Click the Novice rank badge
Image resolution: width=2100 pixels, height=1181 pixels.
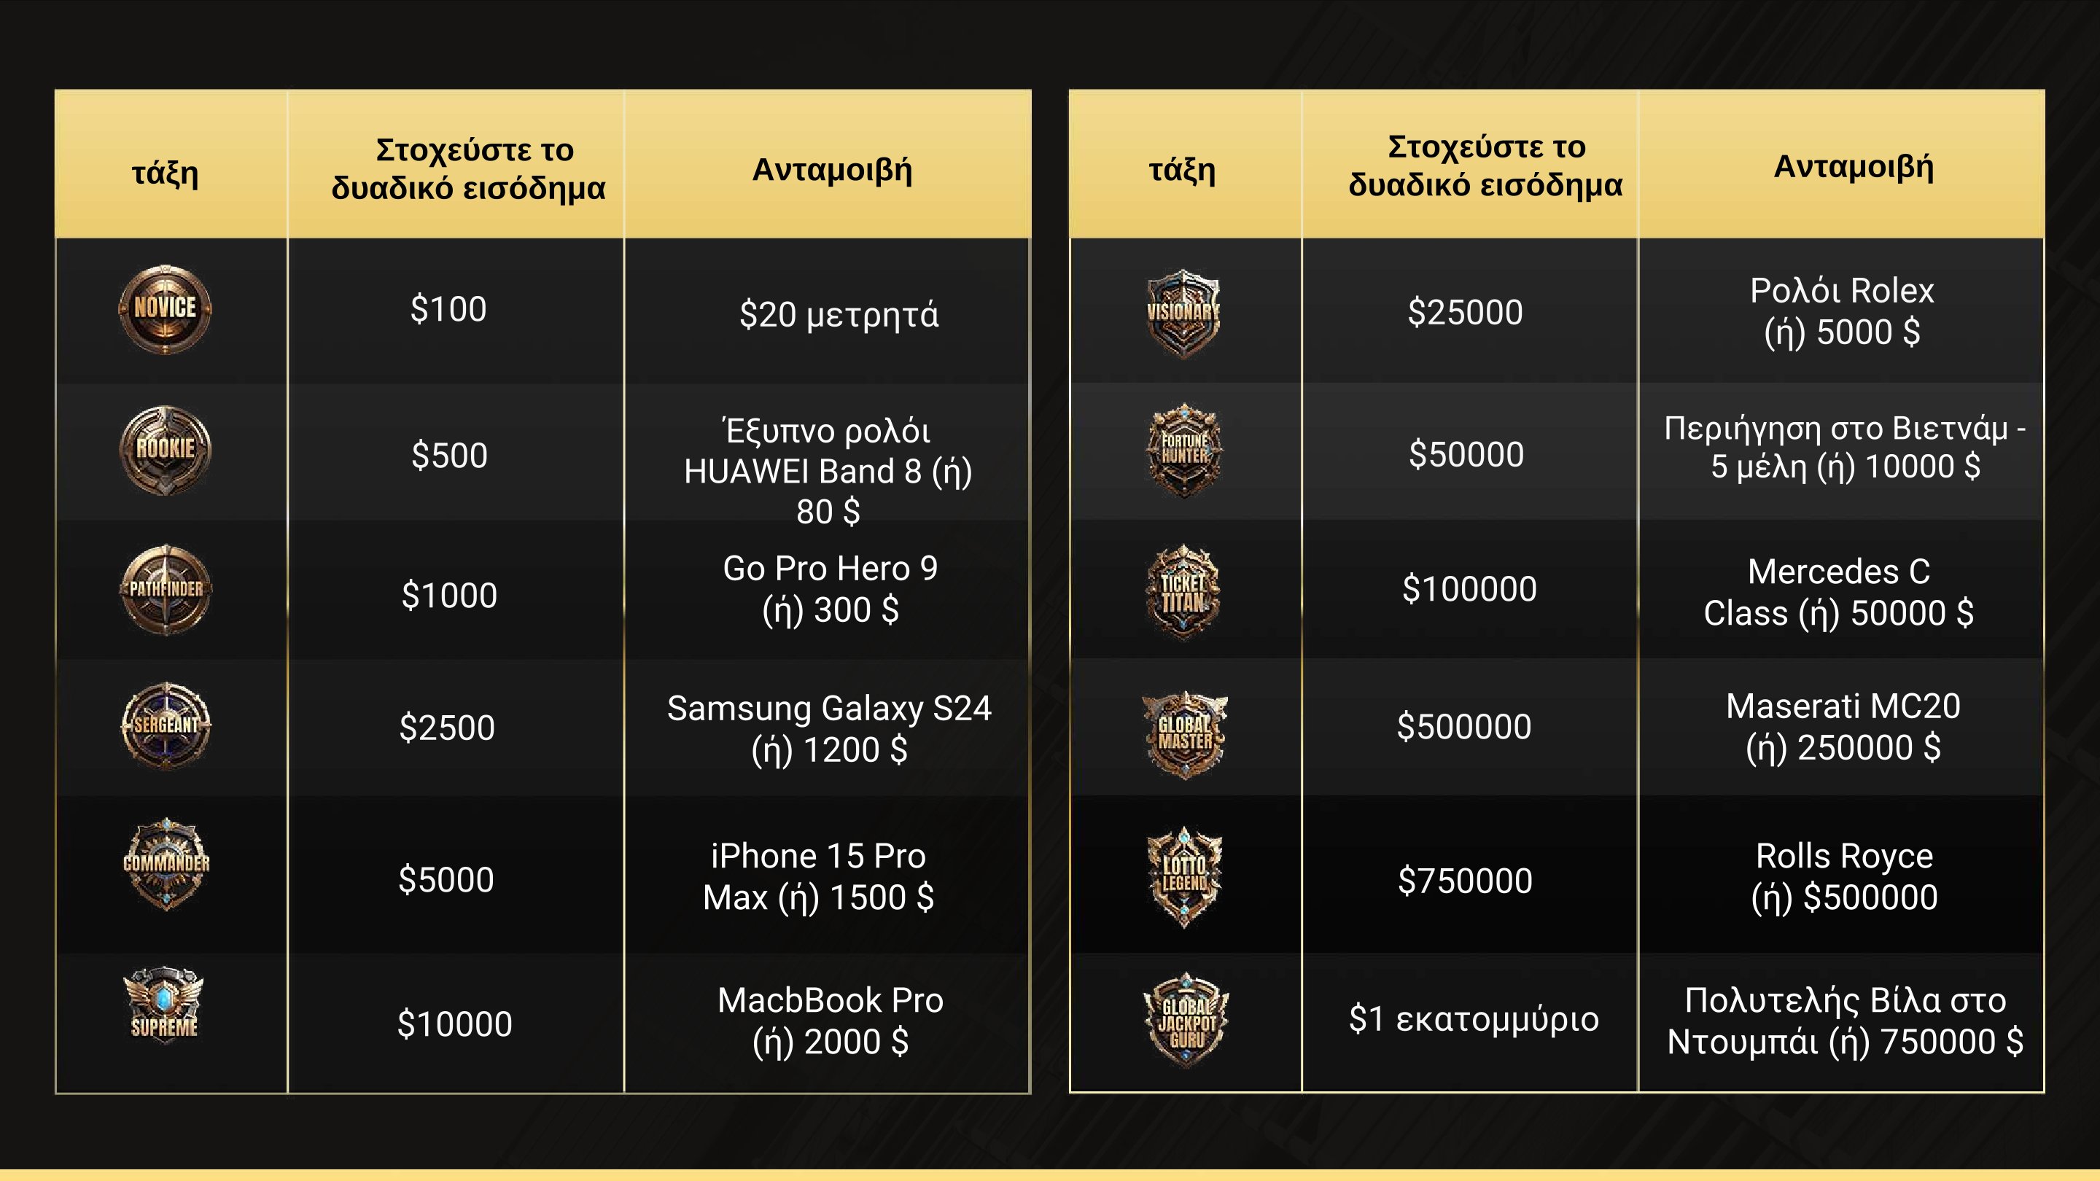166,308
